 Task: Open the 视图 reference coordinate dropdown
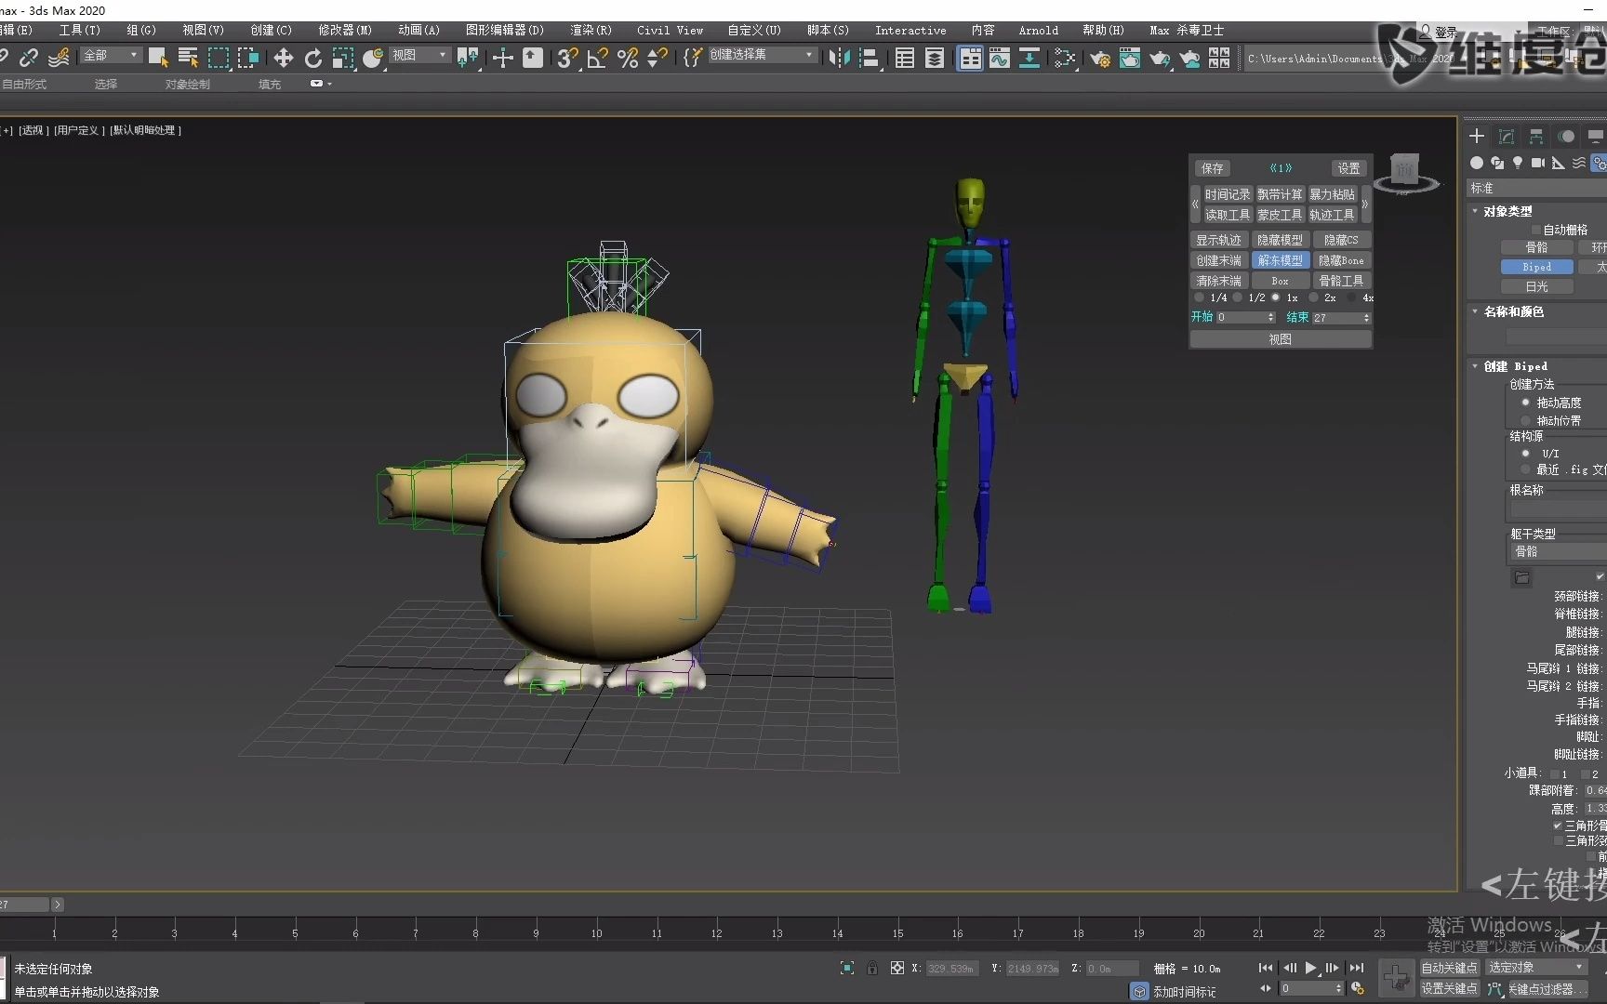(x=418, y=56)
